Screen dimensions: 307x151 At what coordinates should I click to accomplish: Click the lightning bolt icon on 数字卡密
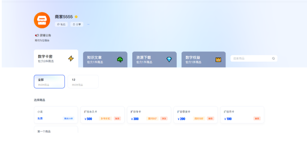tap(71, 59)
